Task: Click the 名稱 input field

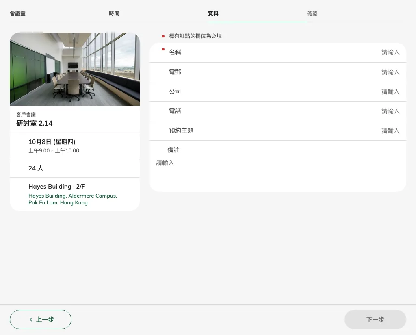Action: click(278, 52)
